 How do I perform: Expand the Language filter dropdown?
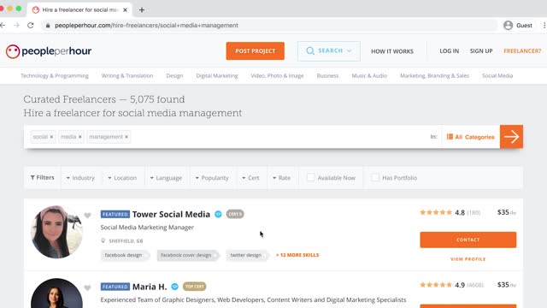coord(166,178)
